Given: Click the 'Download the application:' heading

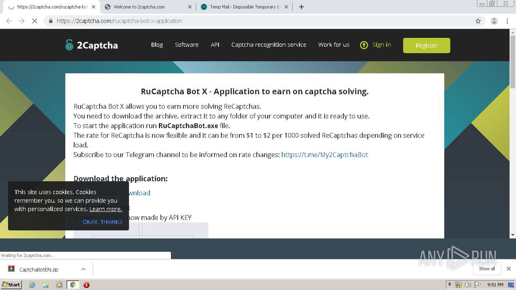Looking at the screenshot, I should click(x=121, y=178).
